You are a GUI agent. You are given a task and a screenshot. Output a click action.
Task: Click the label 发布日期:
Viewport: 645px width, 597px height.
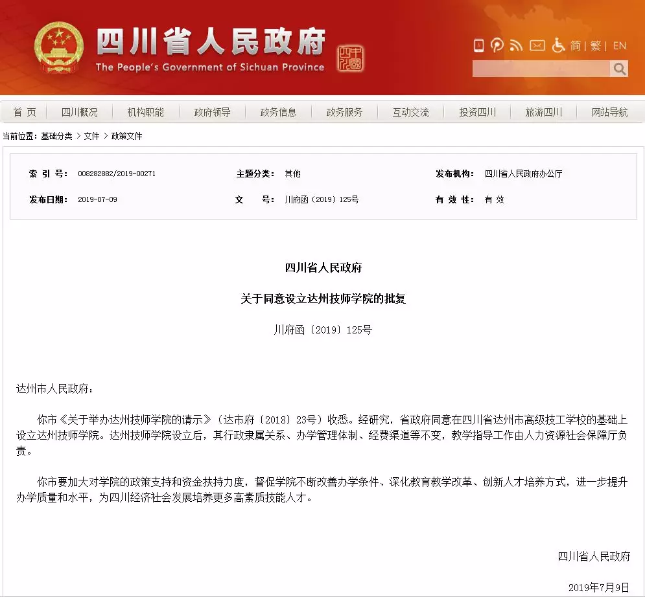[48, 199]
